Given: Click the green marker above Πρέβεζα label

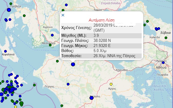Looking at the screenshot, I should (11, 4).
